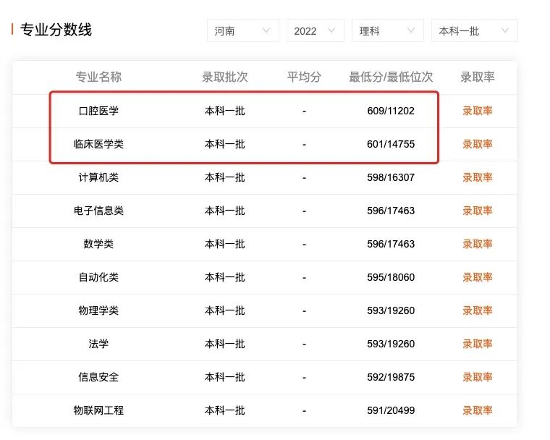
Task: Click the 专业分数线 section title
Action: [x=56, y=30]
